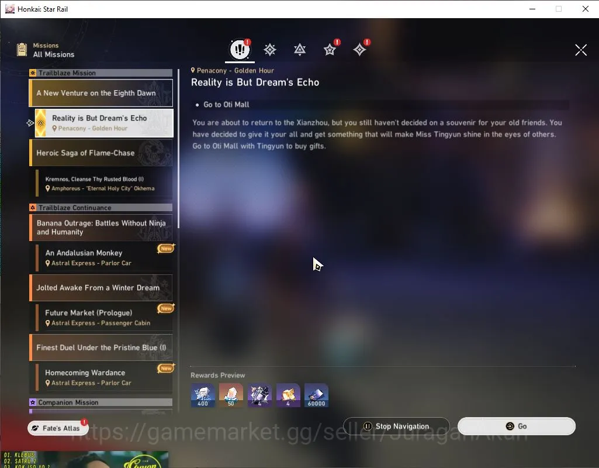
Task: Click the mission list scrollbar
Action: (178, 149)
